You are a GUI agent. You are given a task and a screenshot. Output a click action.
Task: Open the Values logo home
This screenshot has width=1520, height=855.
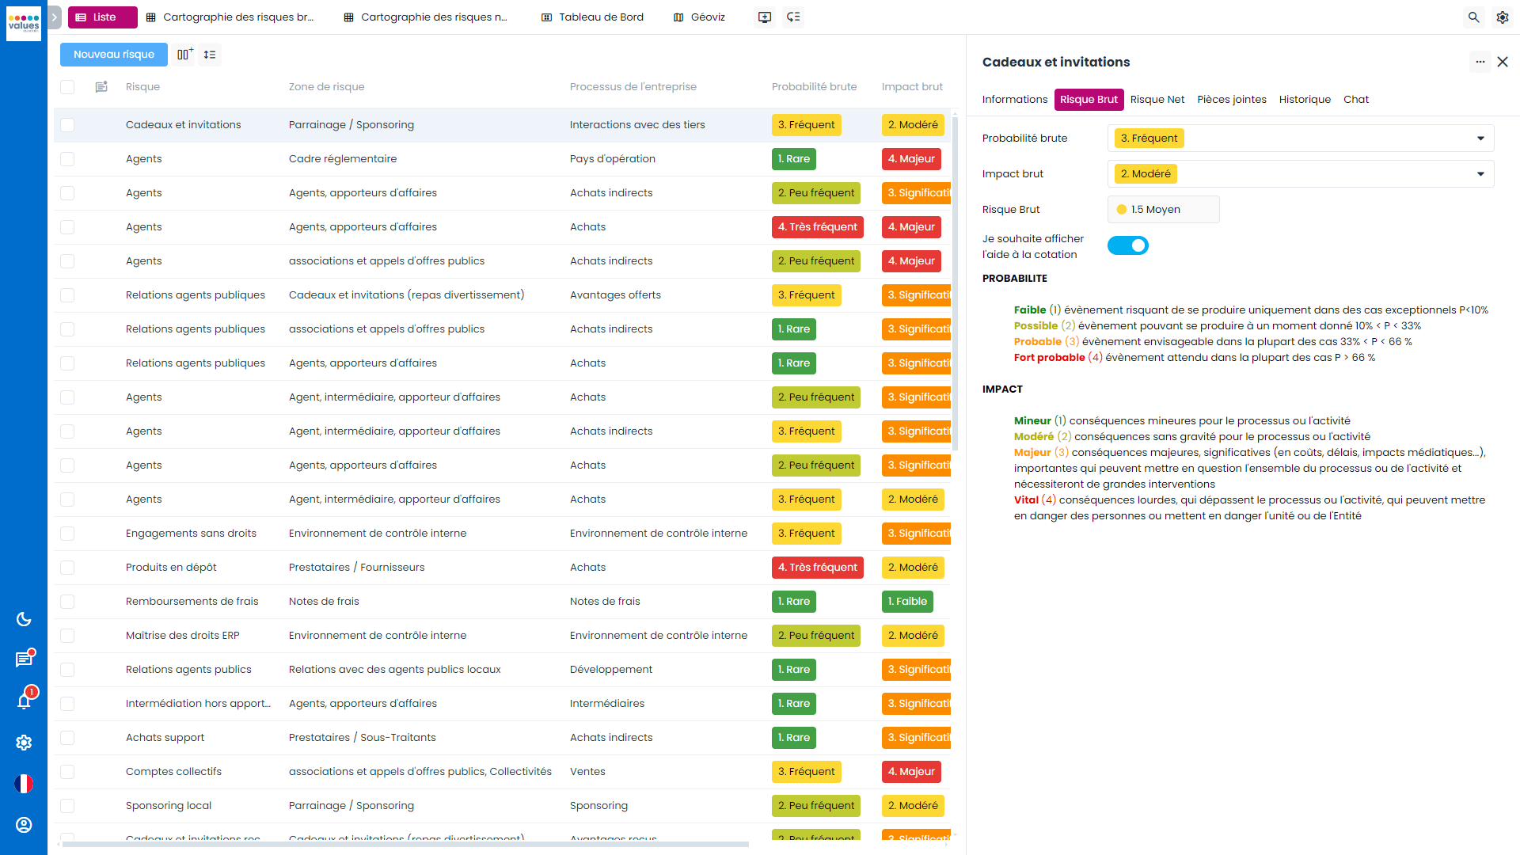tap(24, 23)
